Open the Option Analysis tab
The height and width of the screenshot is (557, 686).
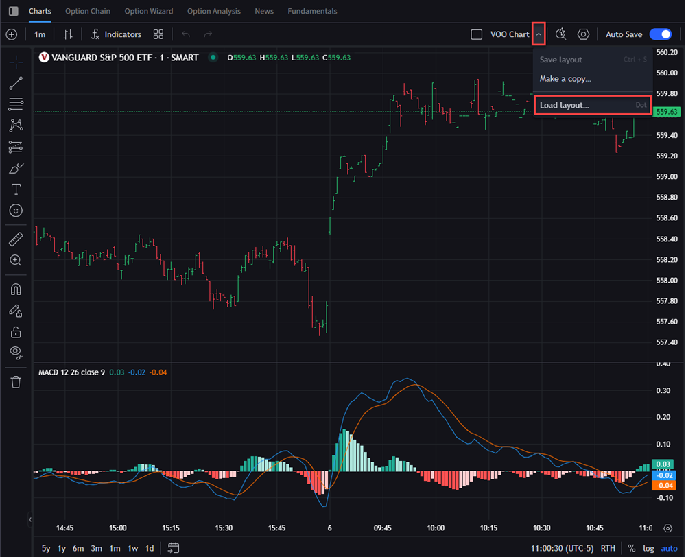click(214, 11)
